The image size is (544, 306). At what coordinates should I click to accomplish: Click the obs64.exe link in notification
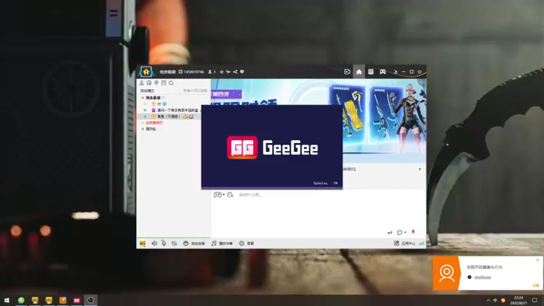483,277
